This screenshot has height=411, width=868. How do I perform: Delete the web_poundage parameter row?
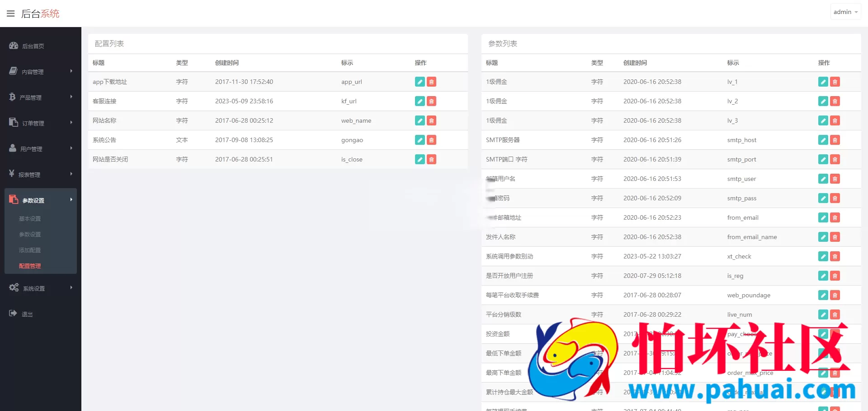click(x=835, y=295)
